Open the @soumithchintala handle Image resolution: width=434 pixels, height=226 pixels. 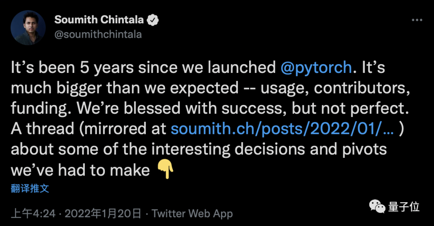tap(98, 34)
